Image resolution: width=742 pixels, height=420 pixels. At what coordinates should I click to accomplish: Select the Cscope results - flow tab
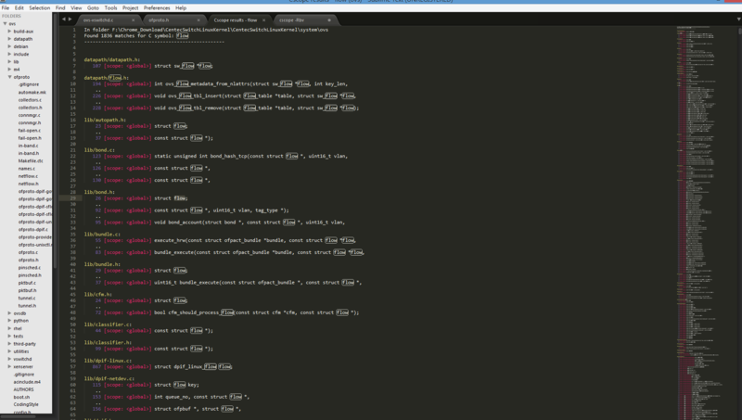click(x=236, y=20)
